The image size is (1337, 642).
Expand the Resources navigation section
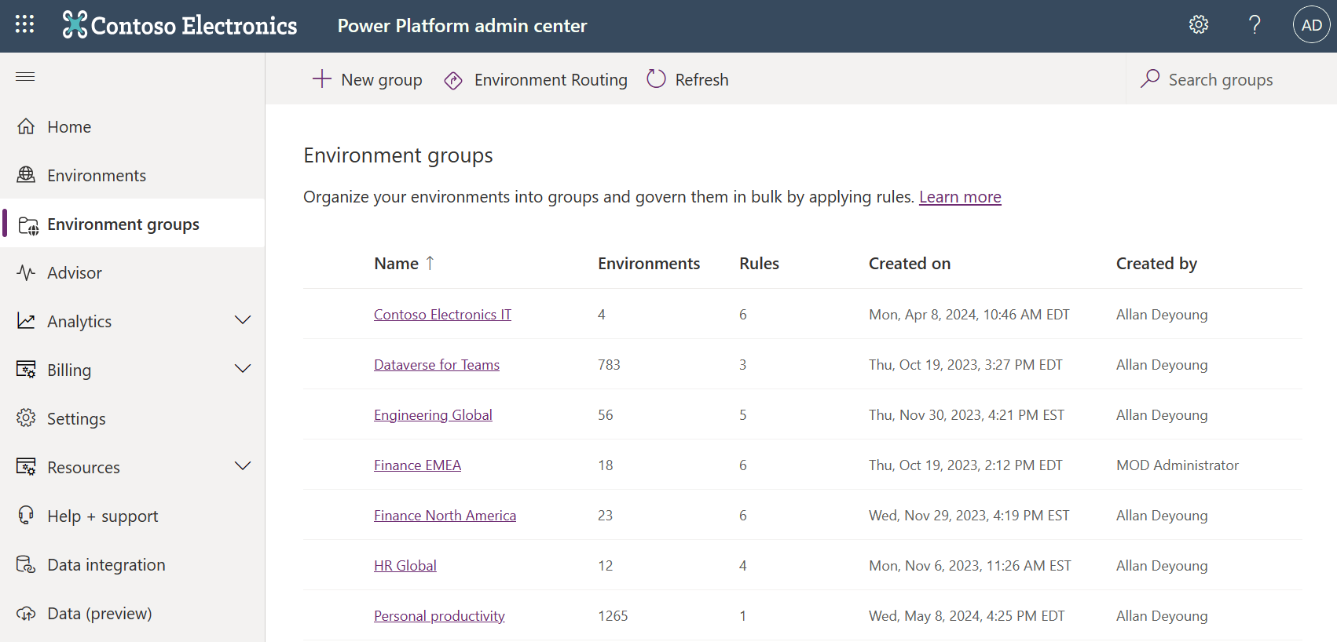(243, 466)
